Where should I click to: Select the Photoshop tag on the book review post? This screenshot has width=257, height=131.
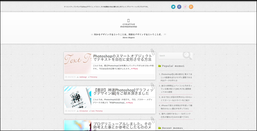tap(99, 111)
